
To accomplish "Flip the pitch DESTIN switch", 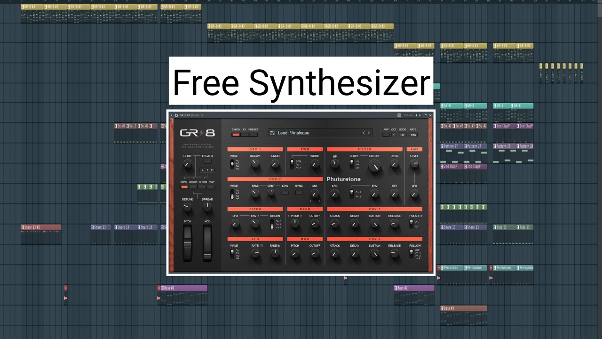I will click(272, 224).
